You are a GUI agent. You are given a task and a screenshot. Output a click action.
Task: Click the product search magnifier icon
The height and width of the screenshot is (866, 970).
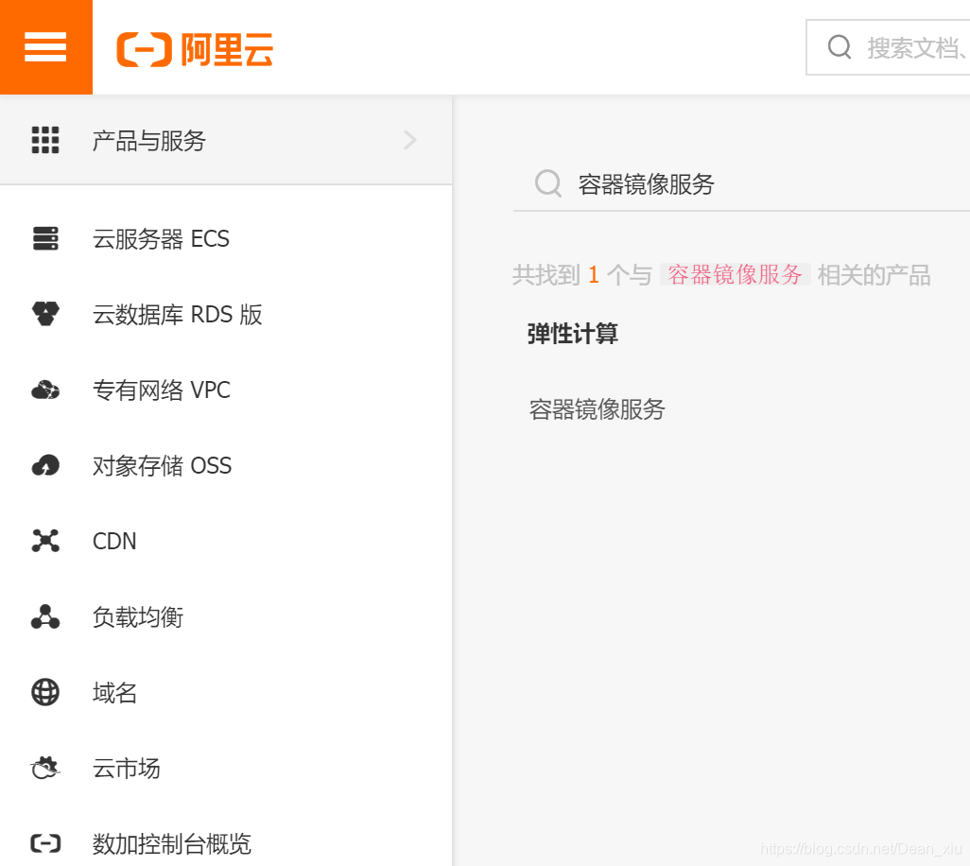pyautogui.click(x=548, y=183)
